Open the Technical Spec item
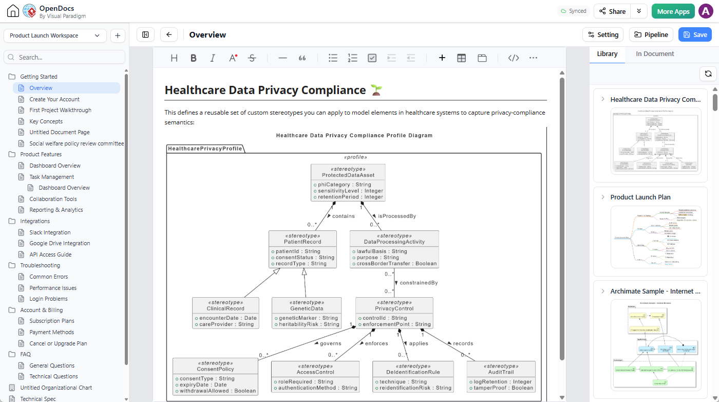The image size is (719, 402). point(38,399)
